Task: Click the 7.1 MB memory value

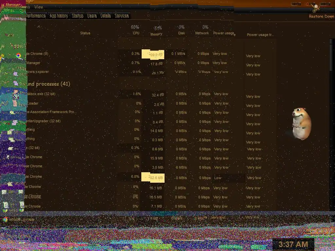Action: point(156,207)
